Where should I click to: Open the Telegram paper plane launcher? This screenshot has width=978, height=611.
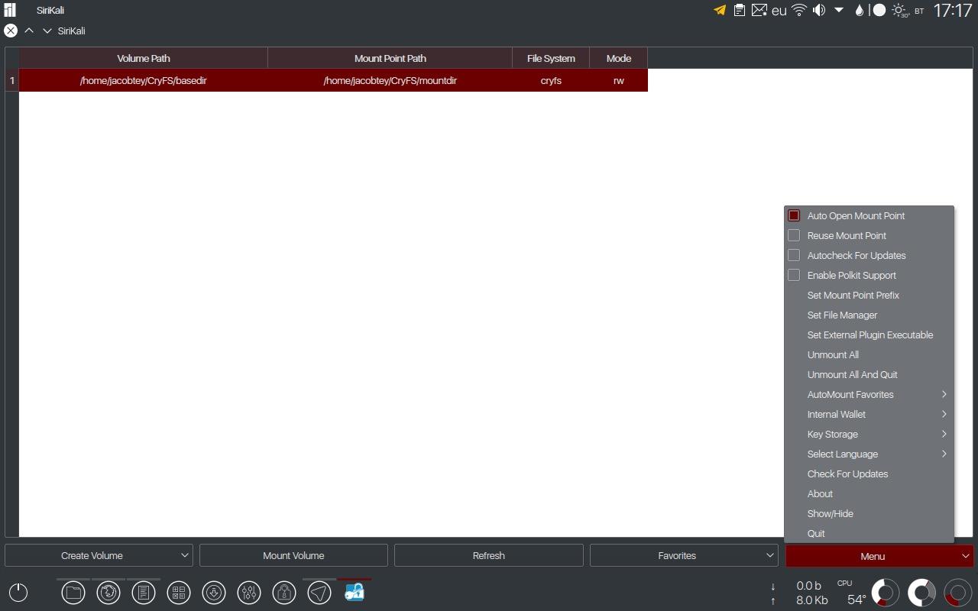319,593
